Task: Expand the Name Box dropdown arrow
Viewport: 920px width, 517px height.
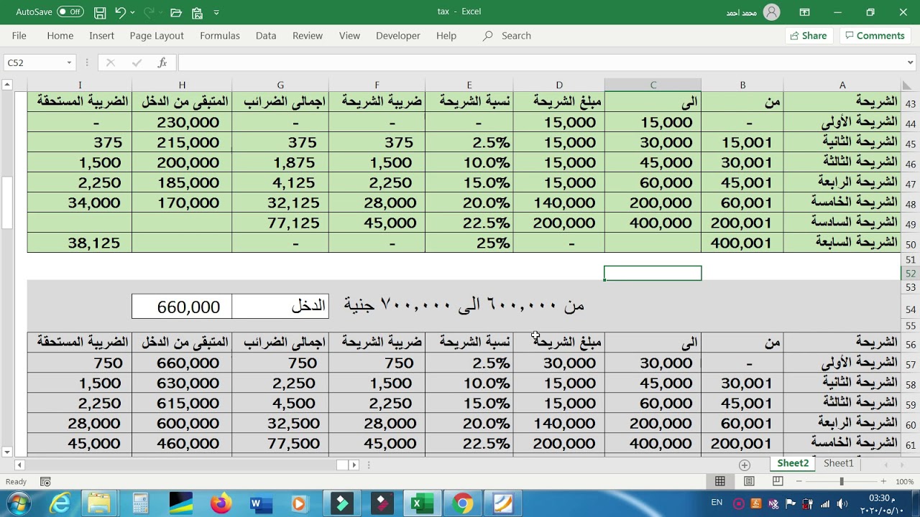Action: [x=69, y=62]
